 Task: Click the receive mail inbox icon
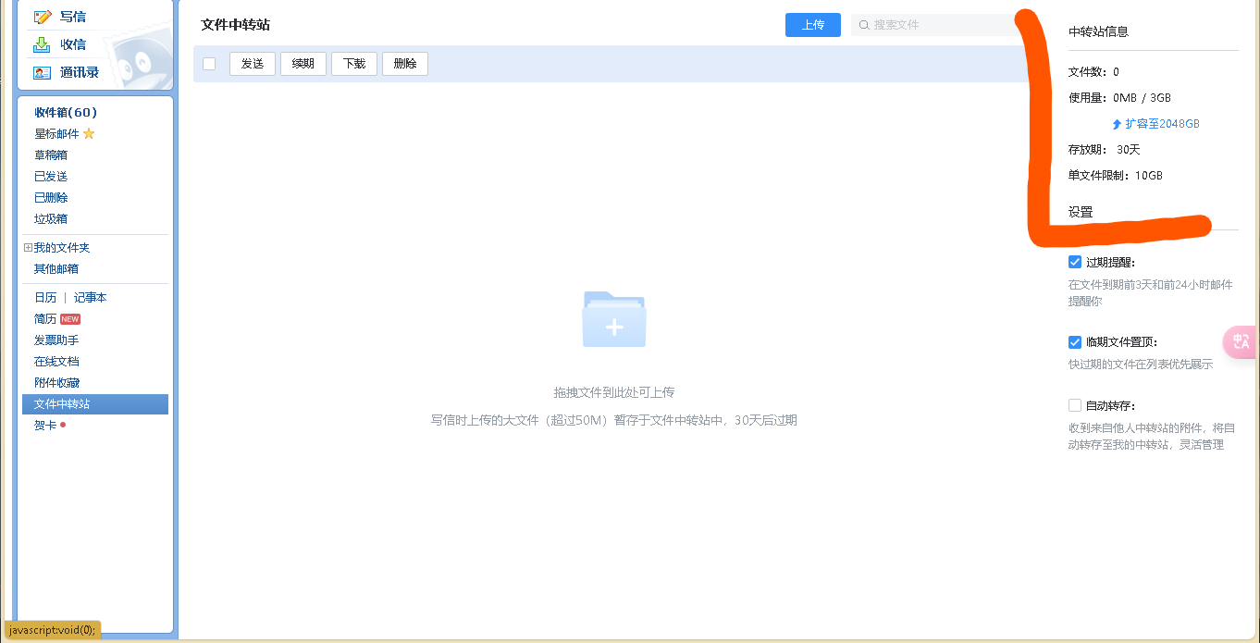[x=42, y=44]
